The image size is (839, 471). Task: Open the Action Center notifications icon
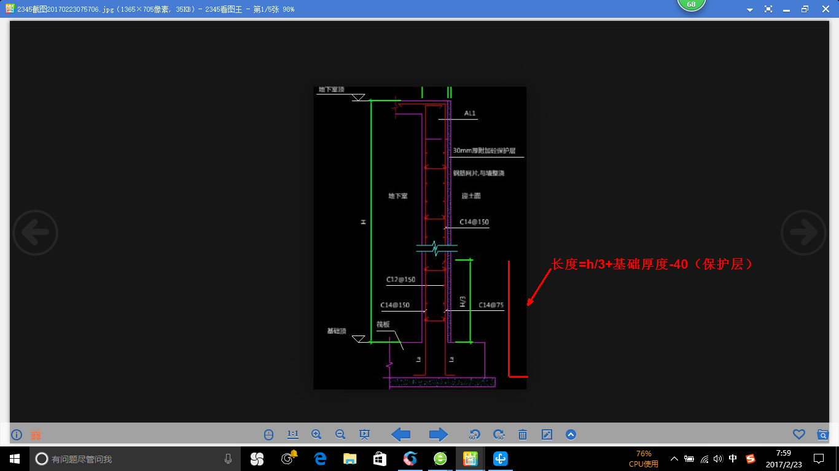point(819,459)
